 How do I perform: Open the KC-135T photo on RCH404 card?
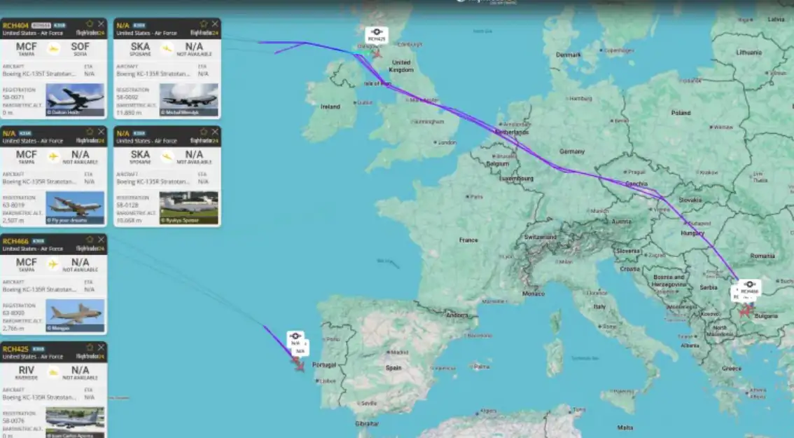click(x=75, y=100)
